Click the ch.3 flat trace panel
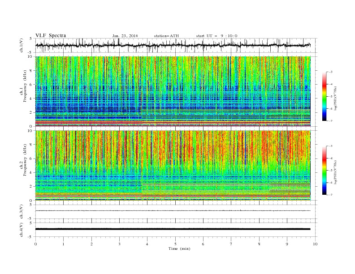Viewport: 355px width, 274px height. (176, 212)
